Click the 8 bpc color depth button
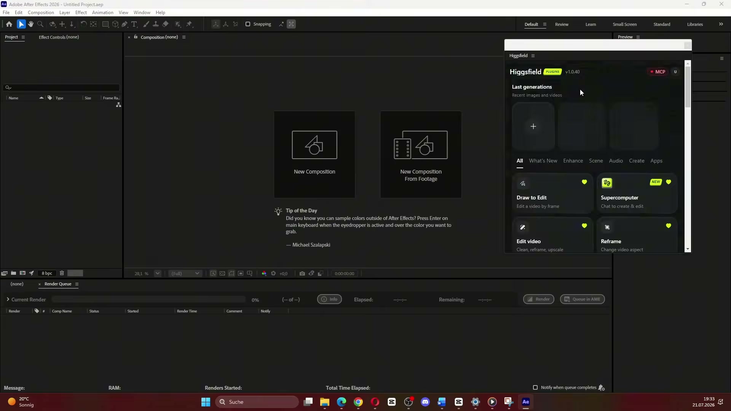The width and height of the screenshot is (731, 411). pyautogui.click(x=47, y=273)
